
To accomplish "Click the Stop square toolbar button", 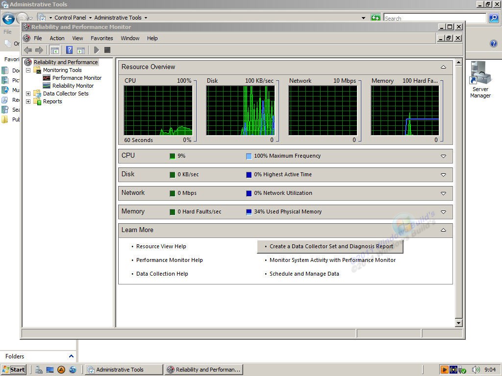I will click(x=107, y=50).
